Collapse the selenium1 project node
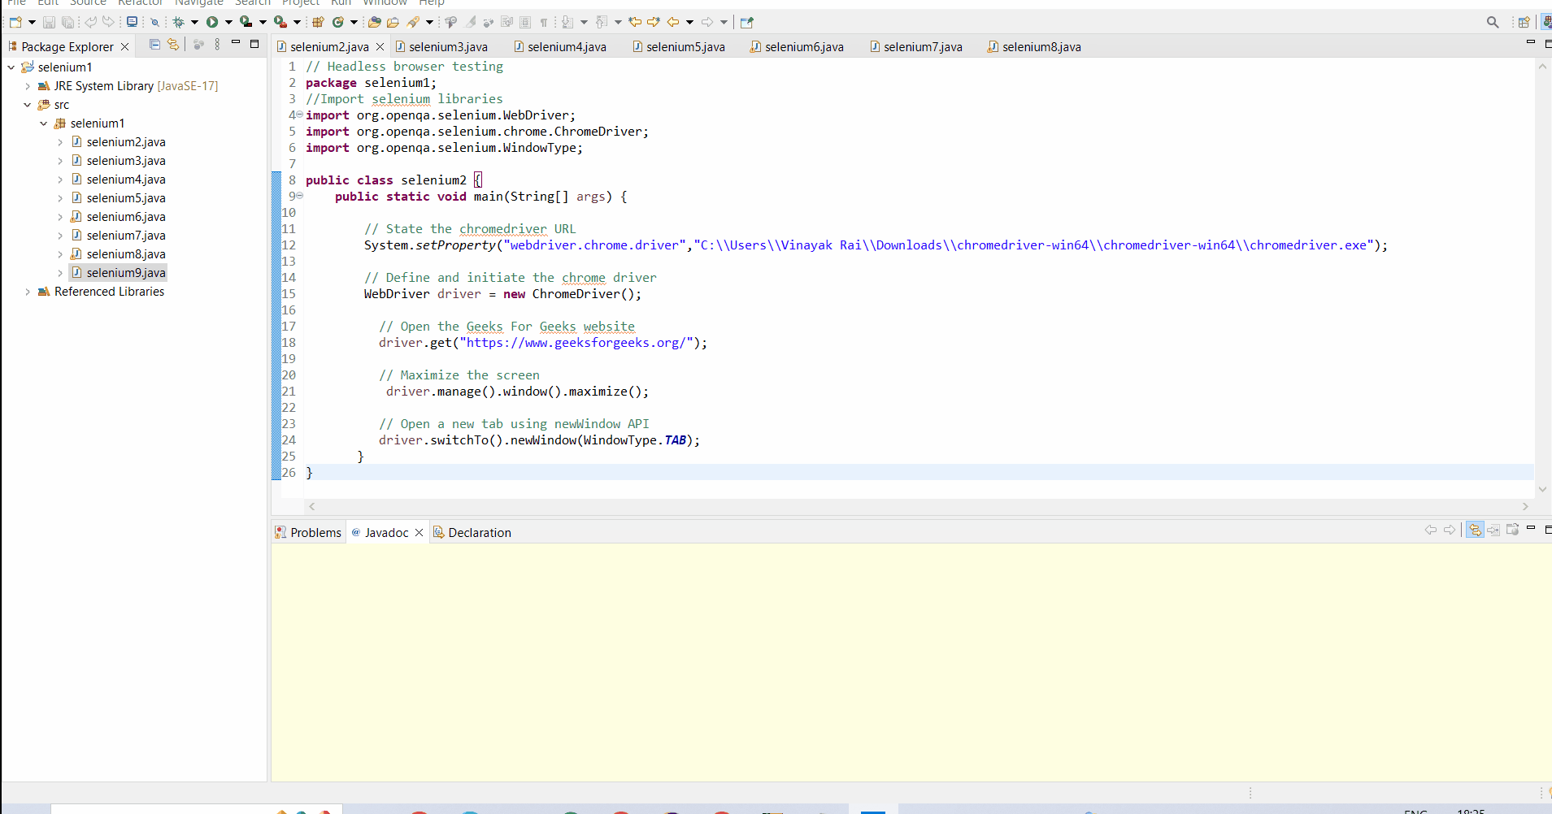The height and width of the screenshot is (814, 1552). (x=11, y=67)
